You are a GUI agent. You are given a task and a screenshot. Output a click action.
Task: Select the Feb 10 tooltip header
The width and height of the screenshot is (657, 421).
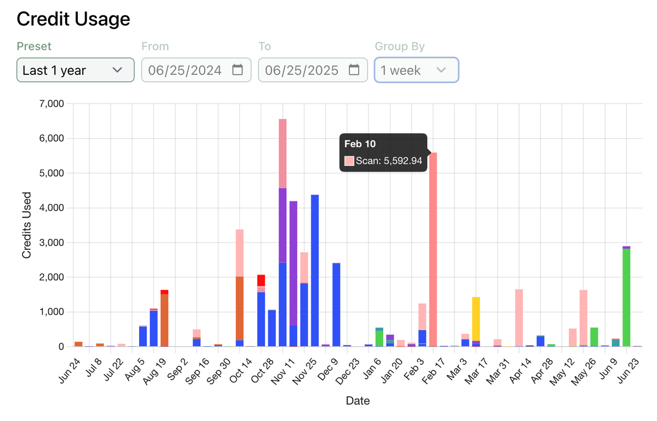tap(360, 144)
